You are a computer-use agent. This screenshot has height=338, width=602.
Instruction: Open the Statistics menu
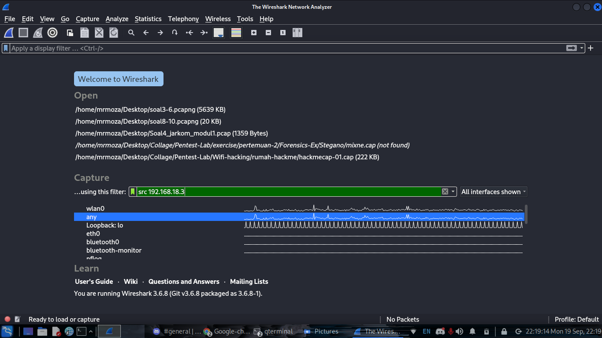pos(148,19)
